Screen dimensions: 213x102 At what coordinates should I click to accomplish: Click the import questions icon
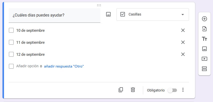pyautogui.click(x=204, y=29)
